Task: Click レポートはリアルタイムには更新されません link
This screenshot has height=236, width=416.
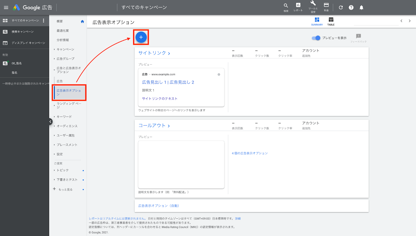Action: click(117, 219)
